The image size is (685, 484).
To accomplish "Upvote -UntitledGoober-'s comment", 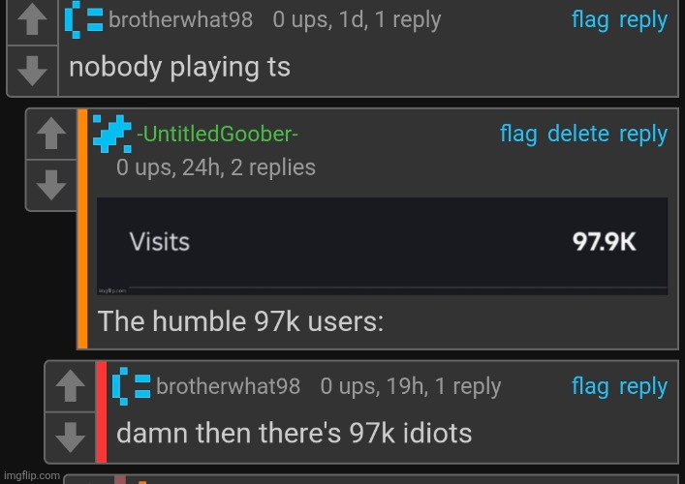I will click(51, 134).
